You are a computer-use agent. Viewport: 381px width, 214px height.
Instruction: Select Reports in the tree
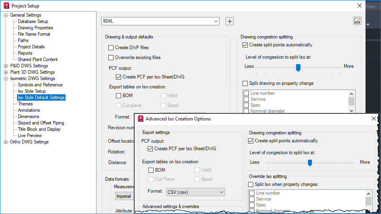click(x=25, y=53)
